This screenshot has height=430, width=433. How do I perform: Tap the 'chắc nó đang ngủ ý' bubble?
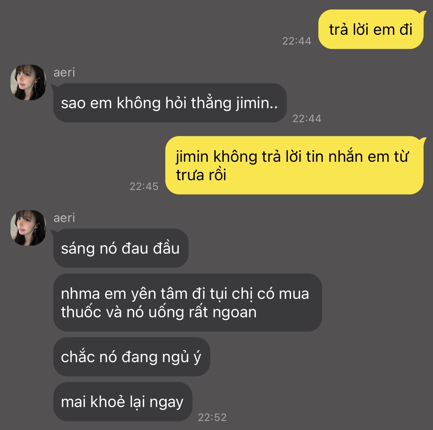coord(131,357)
